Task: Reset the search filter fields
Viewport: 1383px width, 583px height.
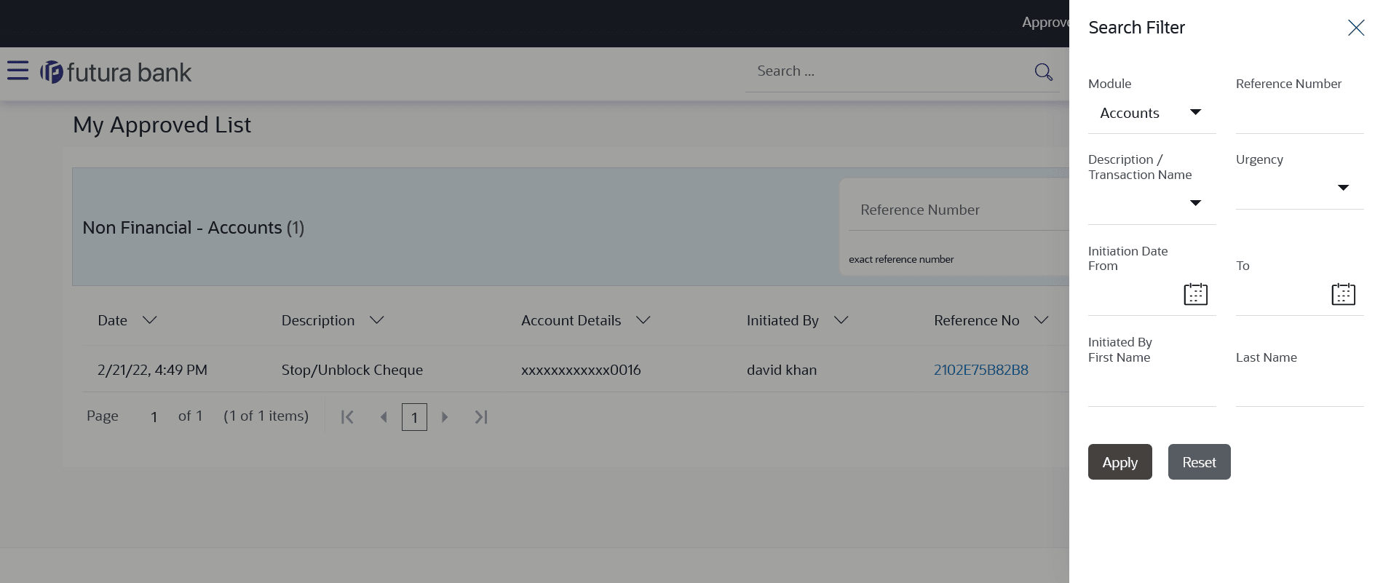Action: click(1199, 462)
